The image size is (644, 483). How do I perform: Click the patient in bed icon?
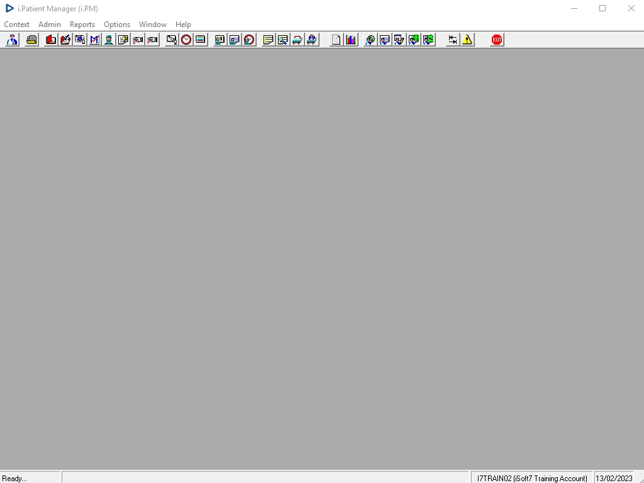[312, 40]
